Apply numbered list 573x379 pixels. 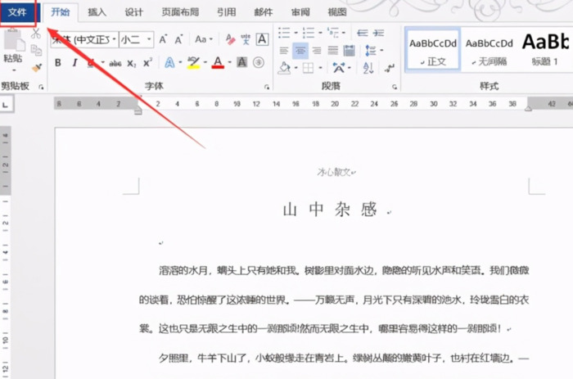tap(309, 33)
